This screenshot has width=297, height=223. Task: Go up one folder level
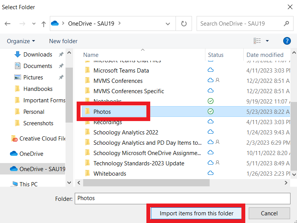(44, 24)
